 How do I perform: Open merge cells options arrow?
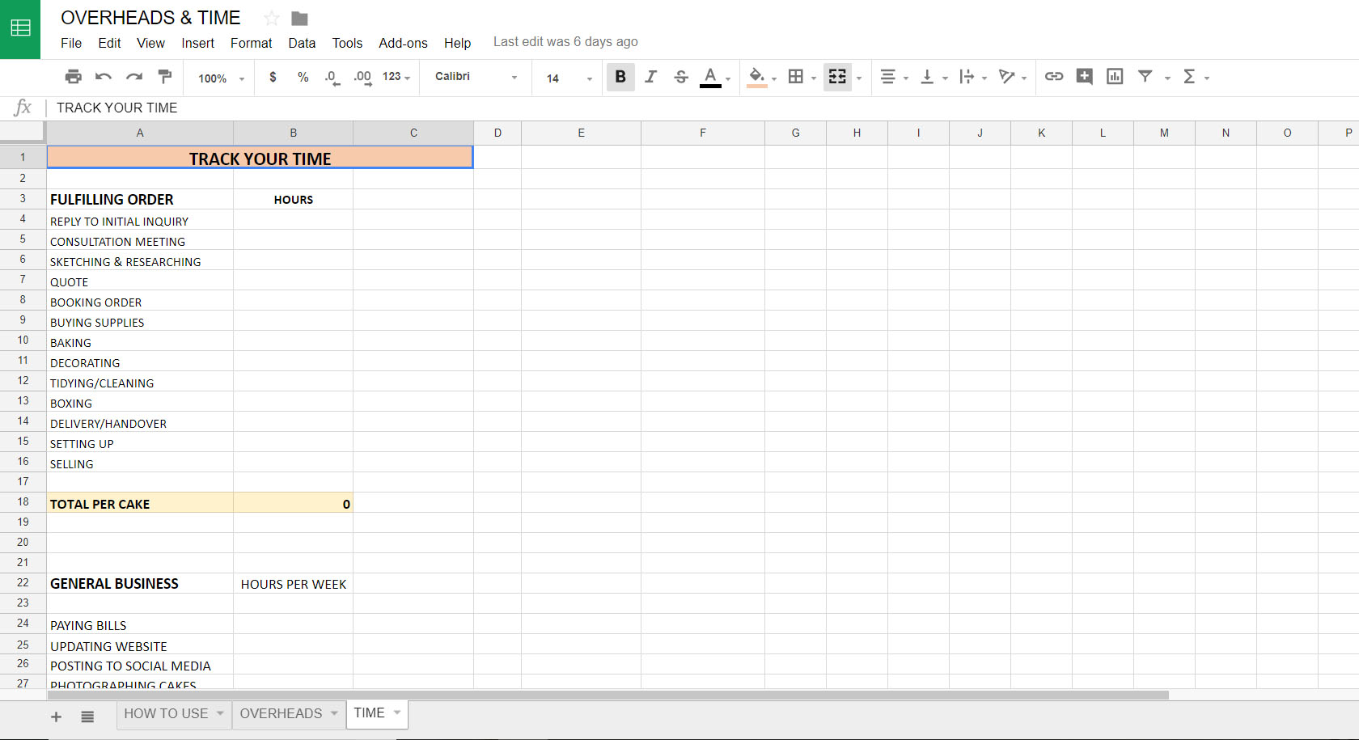pyautogui.click(x=859, y=78)
